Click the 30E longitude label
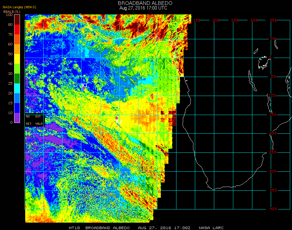 coord(254,20)
